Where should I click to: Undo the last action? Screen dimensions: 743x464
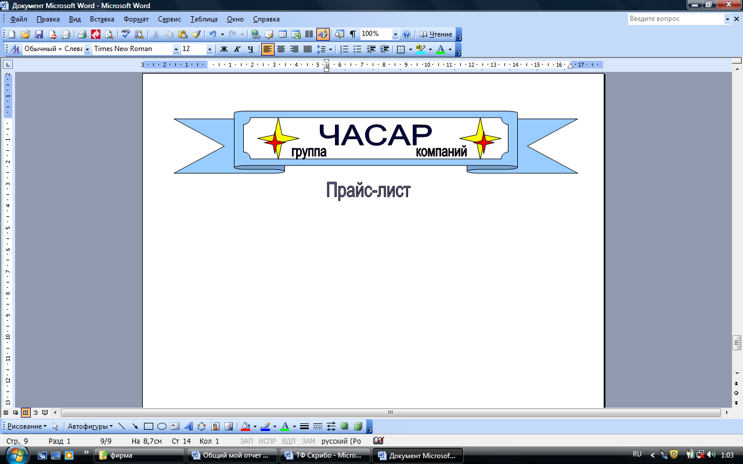213,34
